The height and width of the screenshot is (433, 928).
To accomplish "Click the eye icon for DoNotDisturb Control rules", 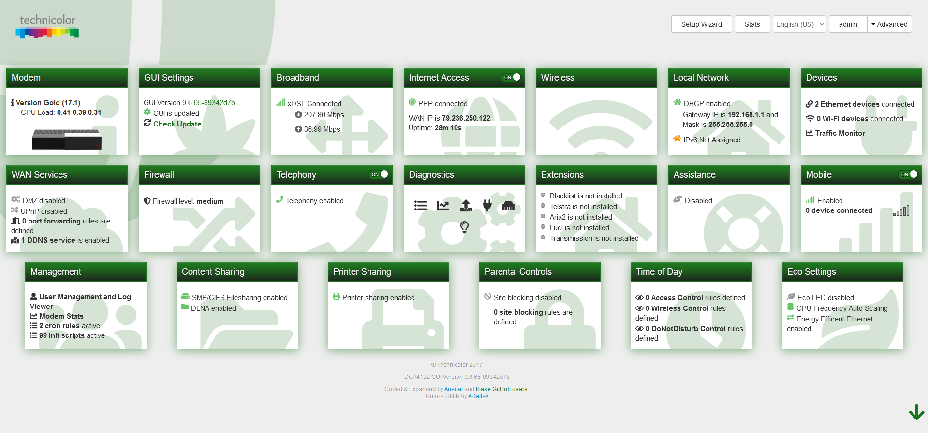I will [639, 329].
